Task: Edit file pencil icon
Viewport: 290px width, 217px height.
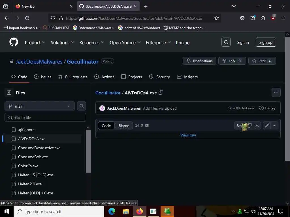Action: pyautogui.click(x=267, y=126)
